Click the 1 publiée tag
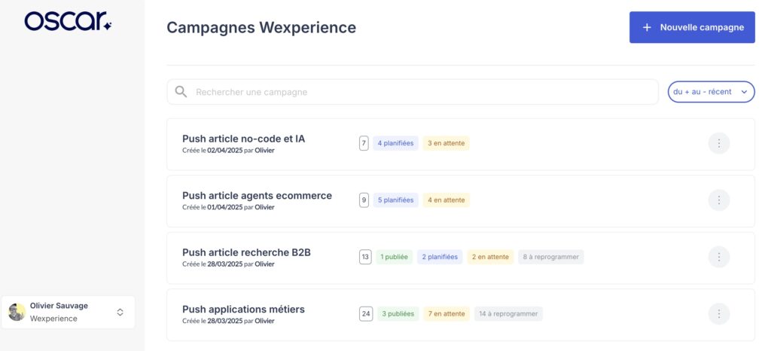 [x=395, y=257]
